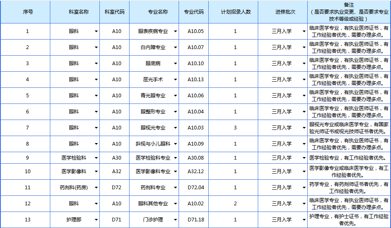The image size is (391, 228).
Task: Click the 计划招录人数 column header
Action: click(x=235, y=12)
